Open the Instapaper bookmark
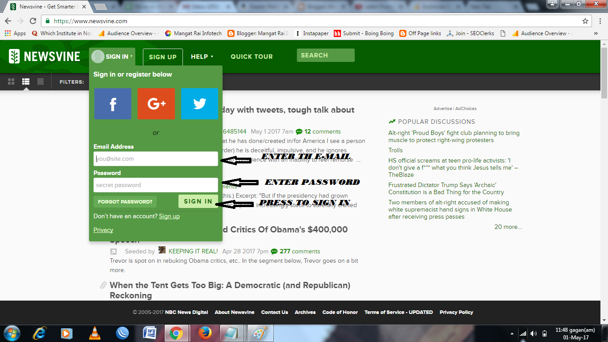The width and height of the screenshot is (608, 342). click(x=311, y=33)
